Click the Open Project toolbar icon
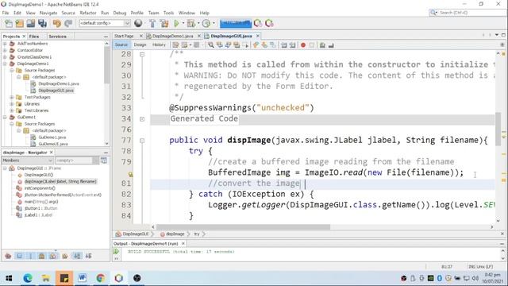The height and width of the screenshot is (286, 508). 31,23
